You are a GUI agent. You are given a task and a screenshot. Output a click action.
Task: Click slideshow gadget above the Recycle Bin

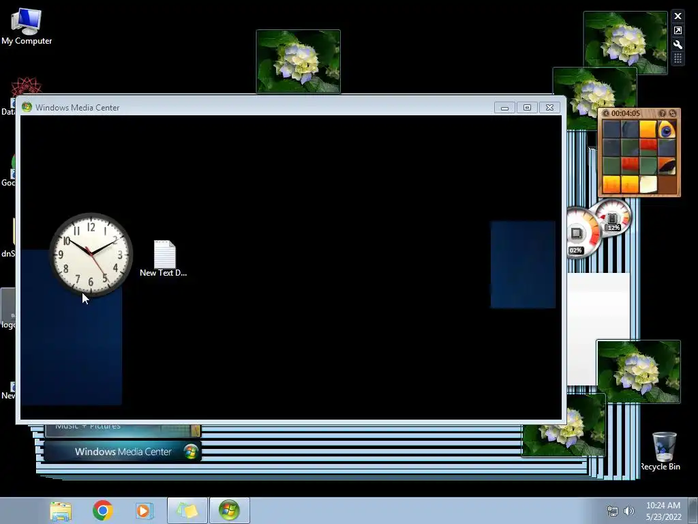point(638,372)
